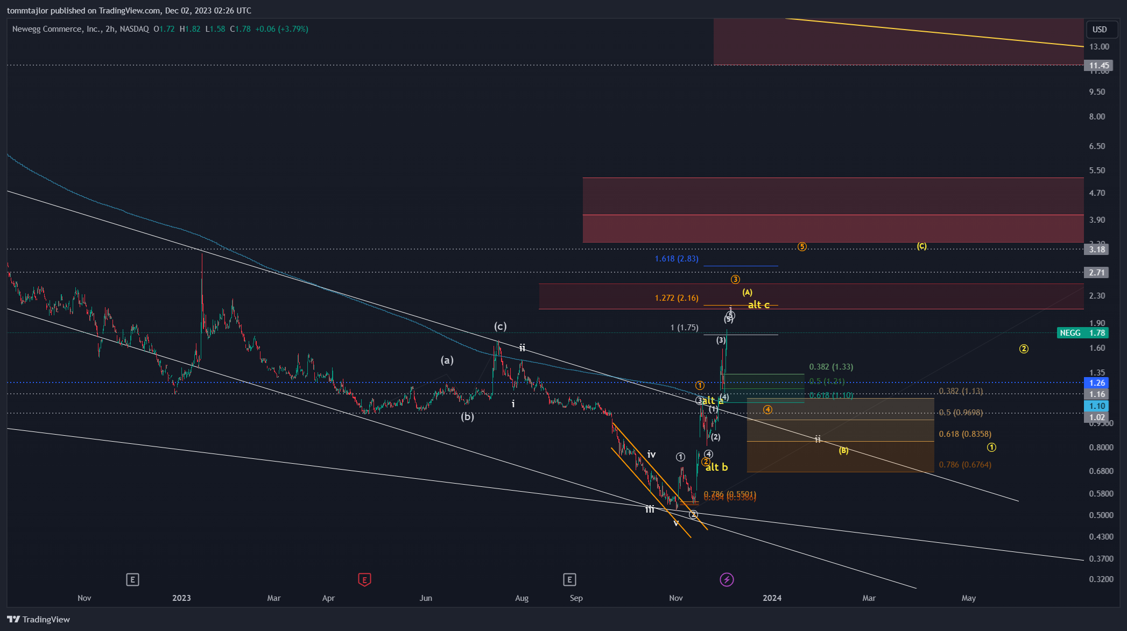Click the yellow 'alt c' wave label
Image resolution: width=1127 pixels, height=631 pixels.
(x=759, y=305)
